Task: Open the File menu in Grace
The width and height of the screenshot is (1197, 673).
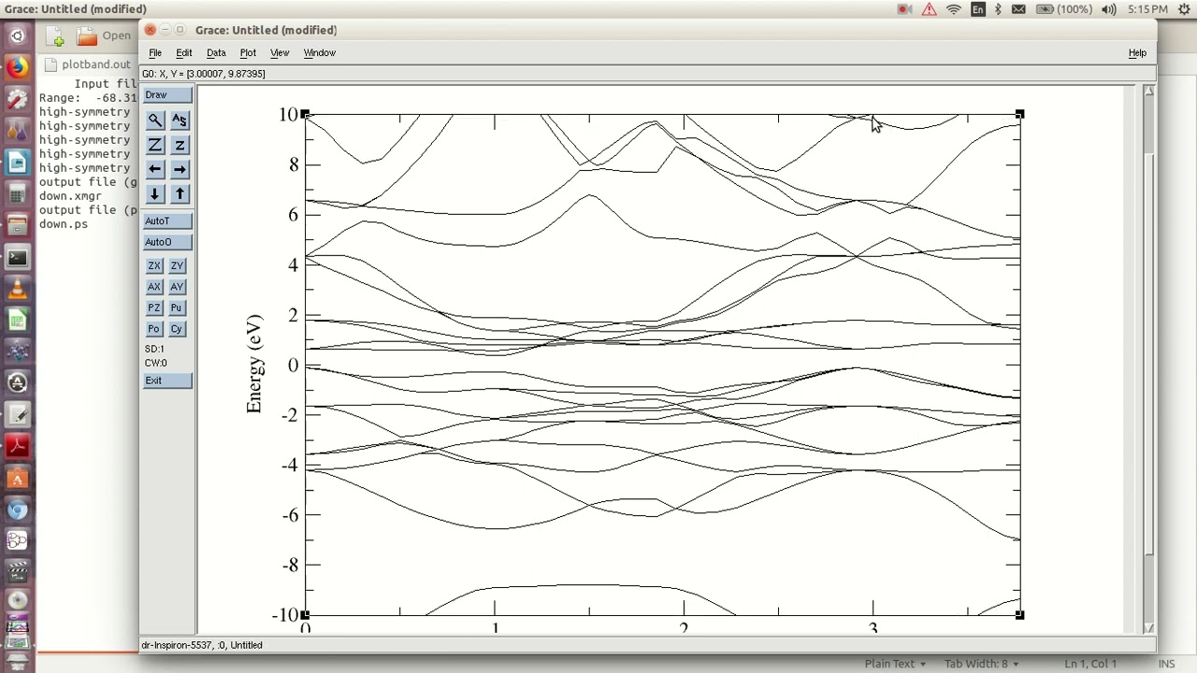Action: (155, 53)
